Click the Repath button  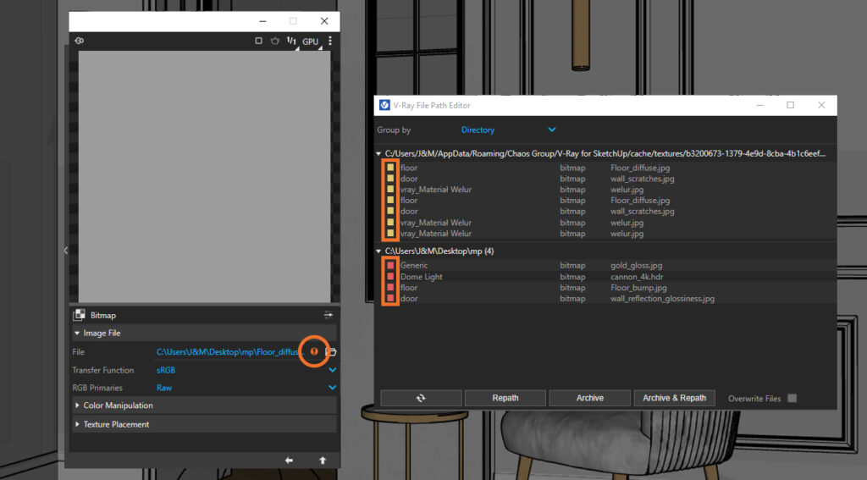(505, 398)
